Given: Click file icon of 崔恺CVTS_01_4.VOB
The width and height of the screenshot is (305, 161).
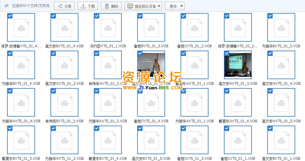Looking at the screenshot, I should coord(151,102).
